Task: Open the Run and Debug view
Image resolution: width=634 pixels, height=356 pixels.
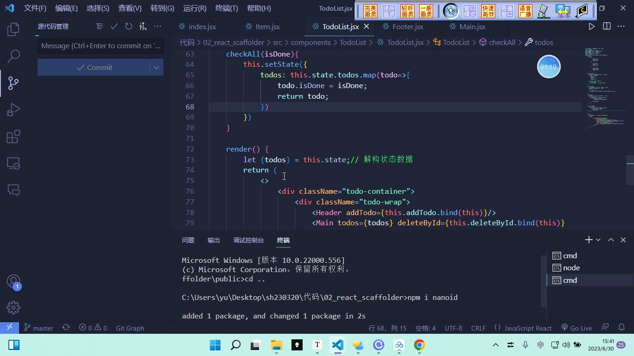Action: click(13, 110)
